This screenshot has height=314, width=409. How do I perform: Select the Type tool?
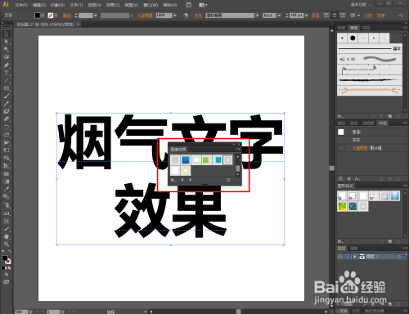point(7,73)
